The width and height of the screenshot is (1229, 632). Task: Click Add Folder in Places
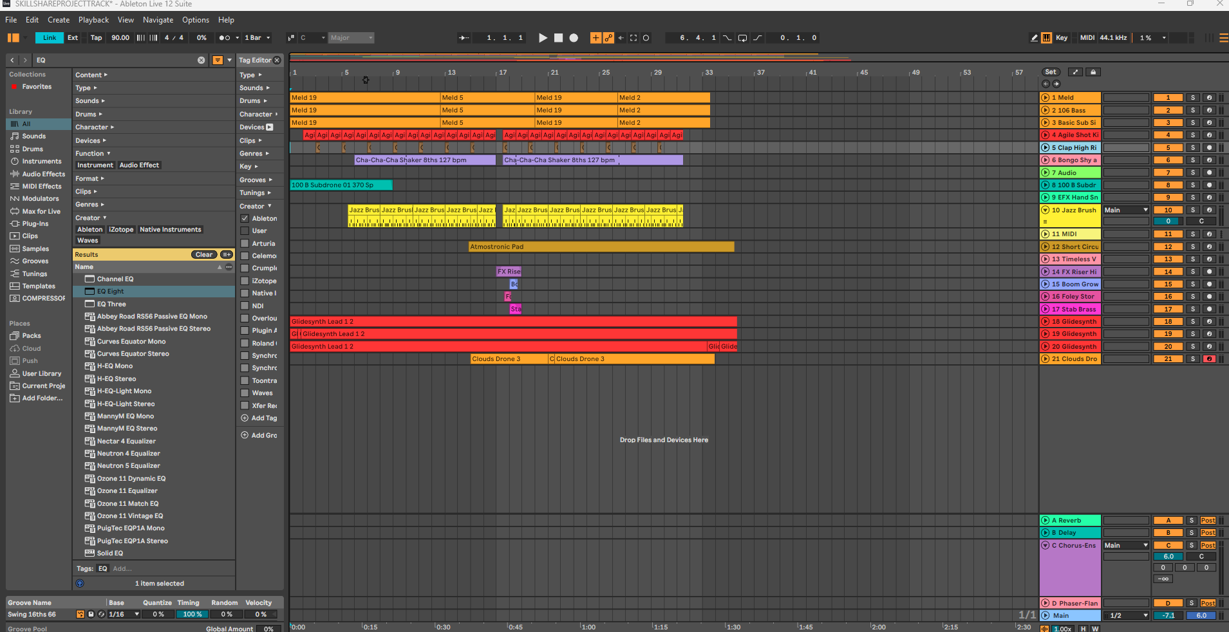tap(42, 398)
